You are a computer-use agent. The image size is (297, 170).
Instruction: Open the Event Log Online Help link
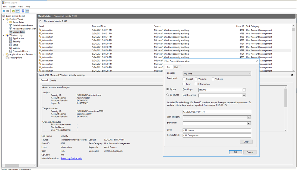click(x=72, y=158)
